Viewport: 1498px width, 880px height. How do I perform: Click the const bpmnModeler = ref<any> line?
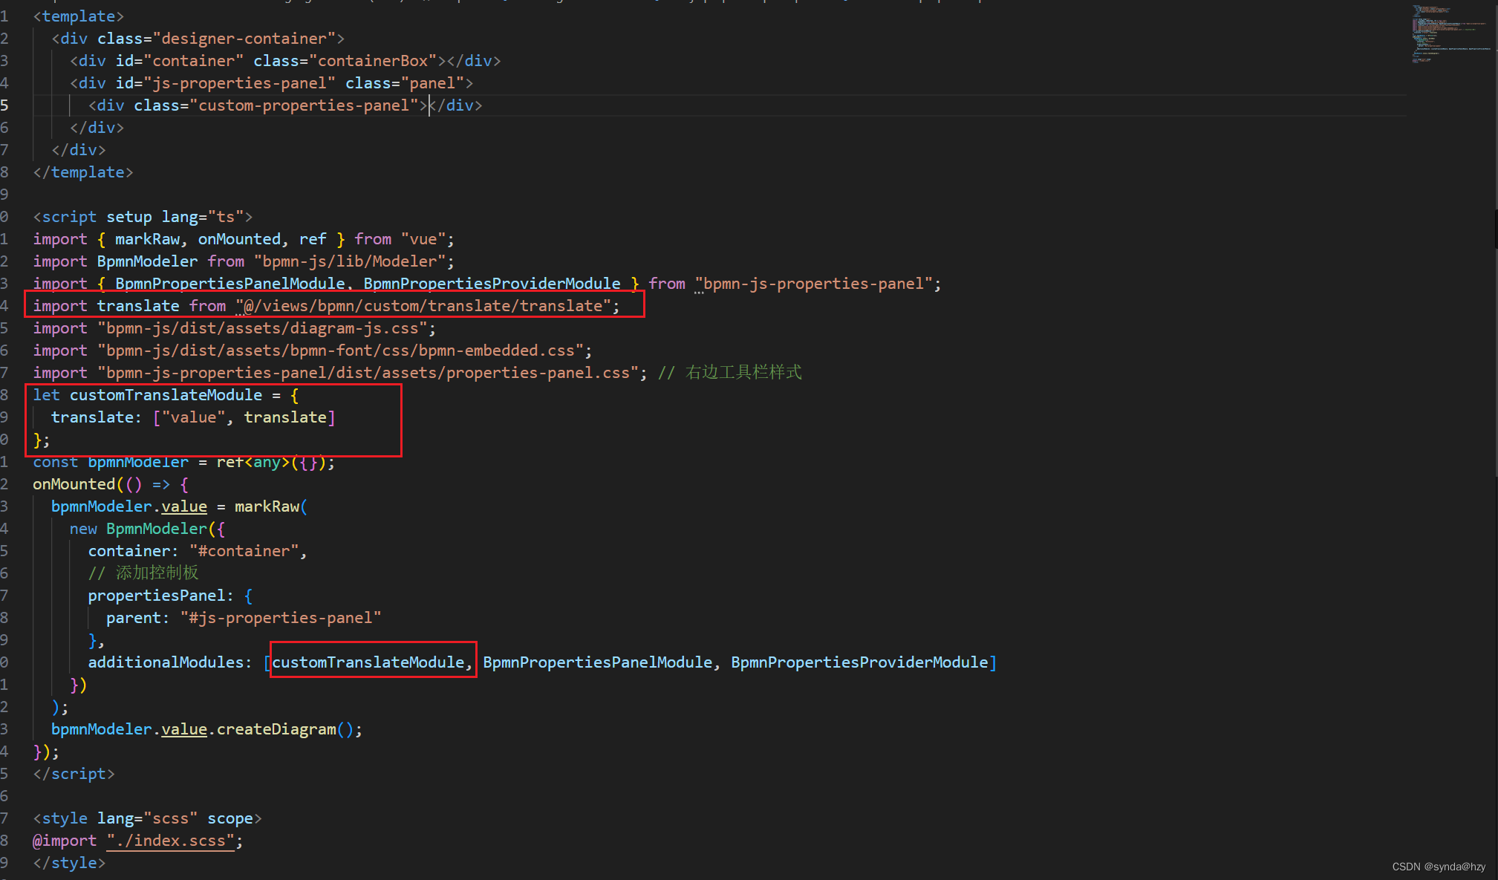tap(184, 462)
